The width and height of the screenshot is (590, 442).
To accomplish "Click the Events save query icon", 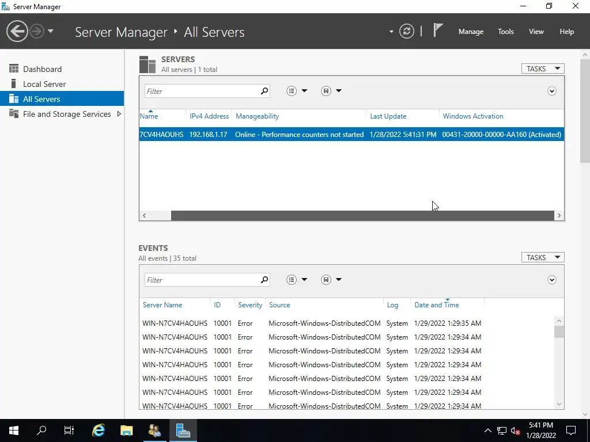I will click(x=326, y=280).
